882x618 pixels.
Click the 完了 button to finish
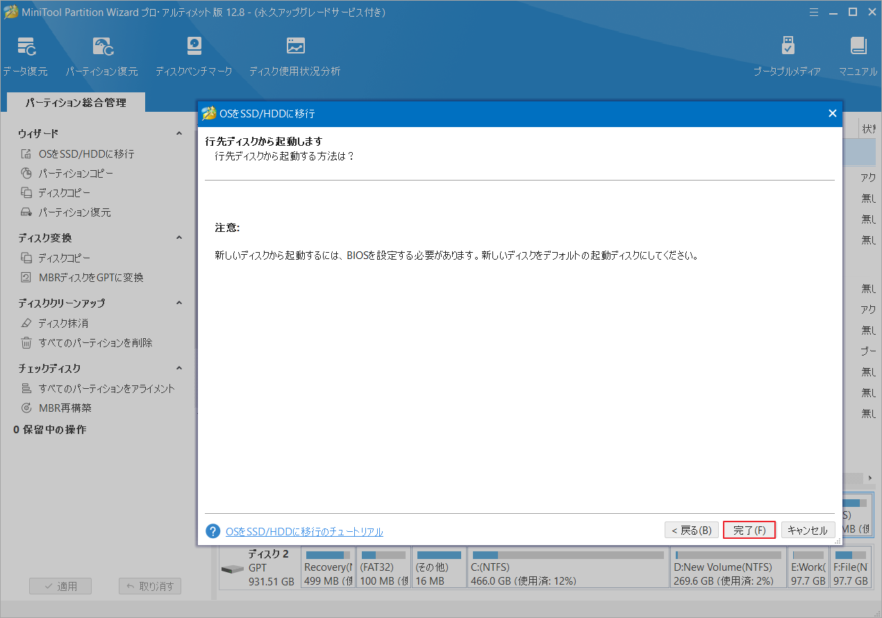[749, 530]
